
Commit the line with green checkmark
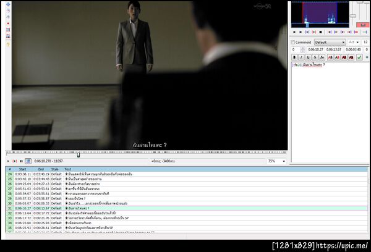click(x=359, y=57)
